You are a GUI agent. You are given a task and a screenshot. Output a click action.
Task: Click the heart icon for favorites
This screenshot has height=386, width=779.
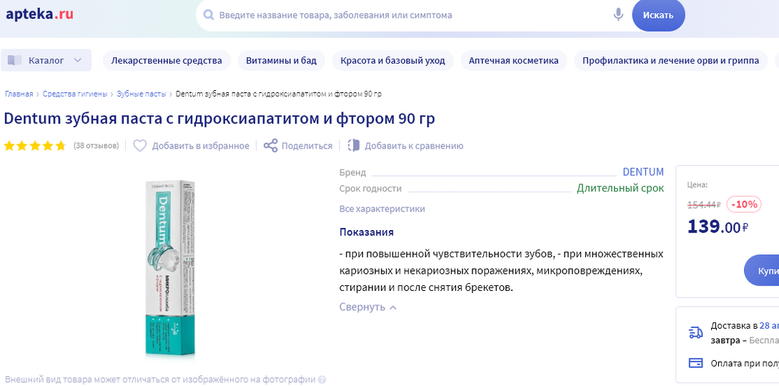tap(140, 146)
